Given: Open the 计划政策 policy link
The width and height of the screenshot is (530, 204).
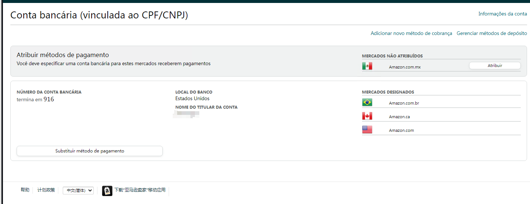Looking at the screenshot, I should (x=46, y=190).
